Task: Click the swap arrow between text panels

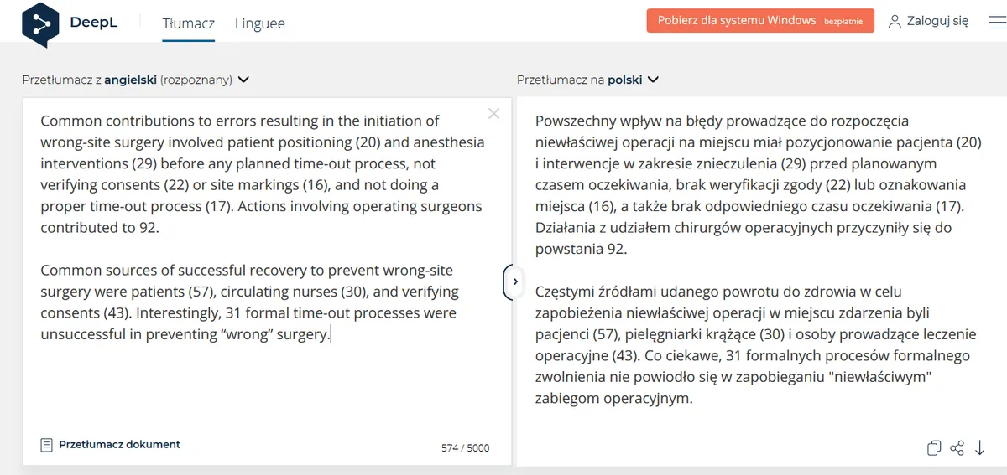Action: (x=514, y=281)
